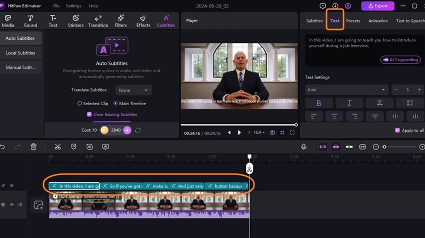Image resolution: width=425 pixels, height=238 pixels.
Task: Open the Settings menu
Action: click(x=73, y=6)
